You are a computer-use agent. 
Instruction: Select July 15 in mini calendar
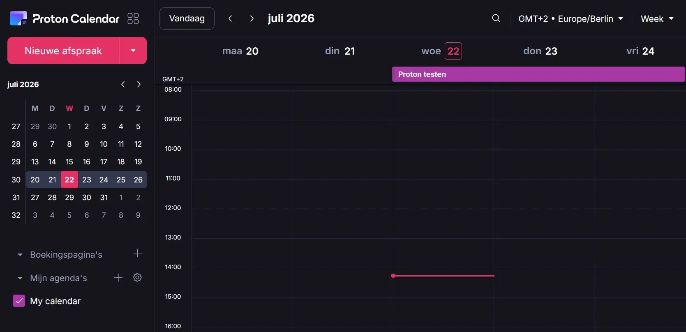(x=69, y=162)
